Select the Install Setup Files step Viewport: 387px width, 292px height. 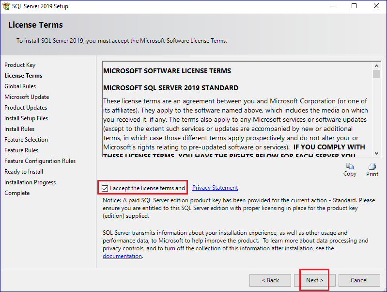(26, 118)
